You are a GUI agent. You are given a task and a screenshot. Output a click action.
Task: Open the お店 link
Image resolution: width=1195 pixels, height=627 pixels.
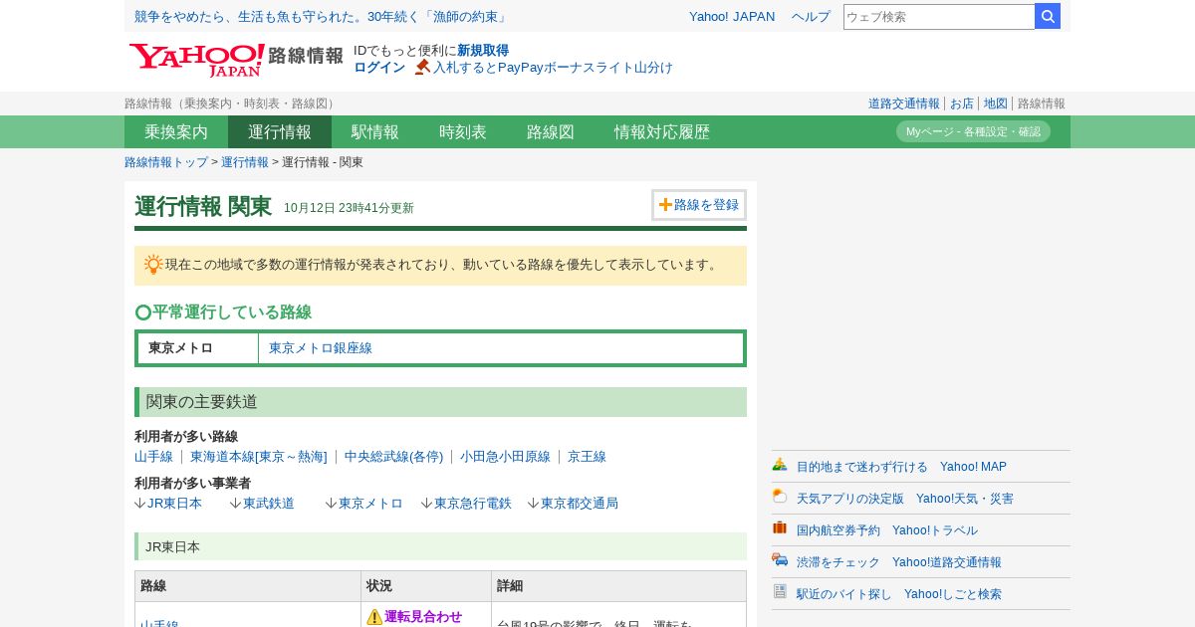point(962,104)
